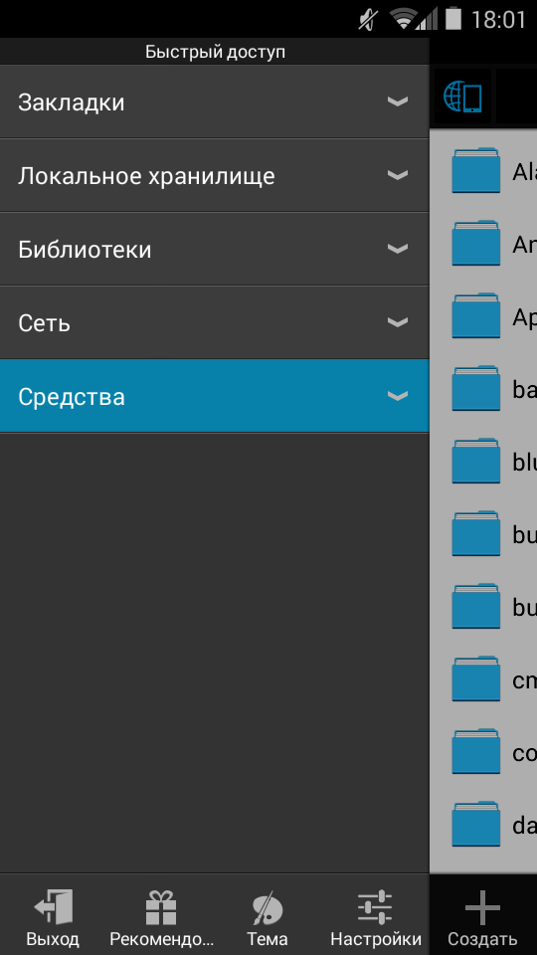Tap the Быстрый доступ header
This screenshot has height=955, width=537.
[215, 52]
